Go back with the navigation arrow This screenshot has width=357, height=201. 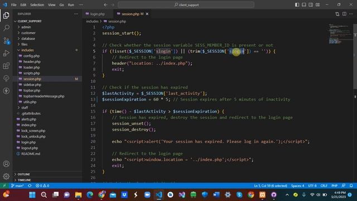pyautogui.click(x=105, y=5)
